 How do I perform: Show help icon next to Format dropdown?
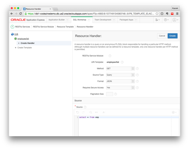pyautogui.click(x=137, y=81)
